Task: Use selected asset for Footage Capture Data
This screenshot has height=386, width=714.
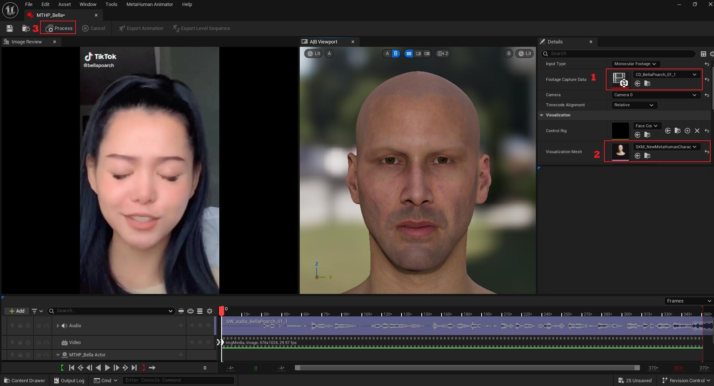Action: pos(638,83)
